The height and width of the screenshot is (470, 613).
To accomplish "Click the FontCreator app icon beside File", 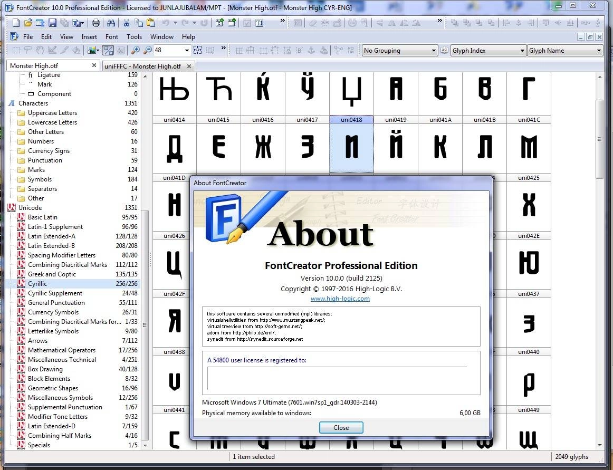I will click(14, 37).
